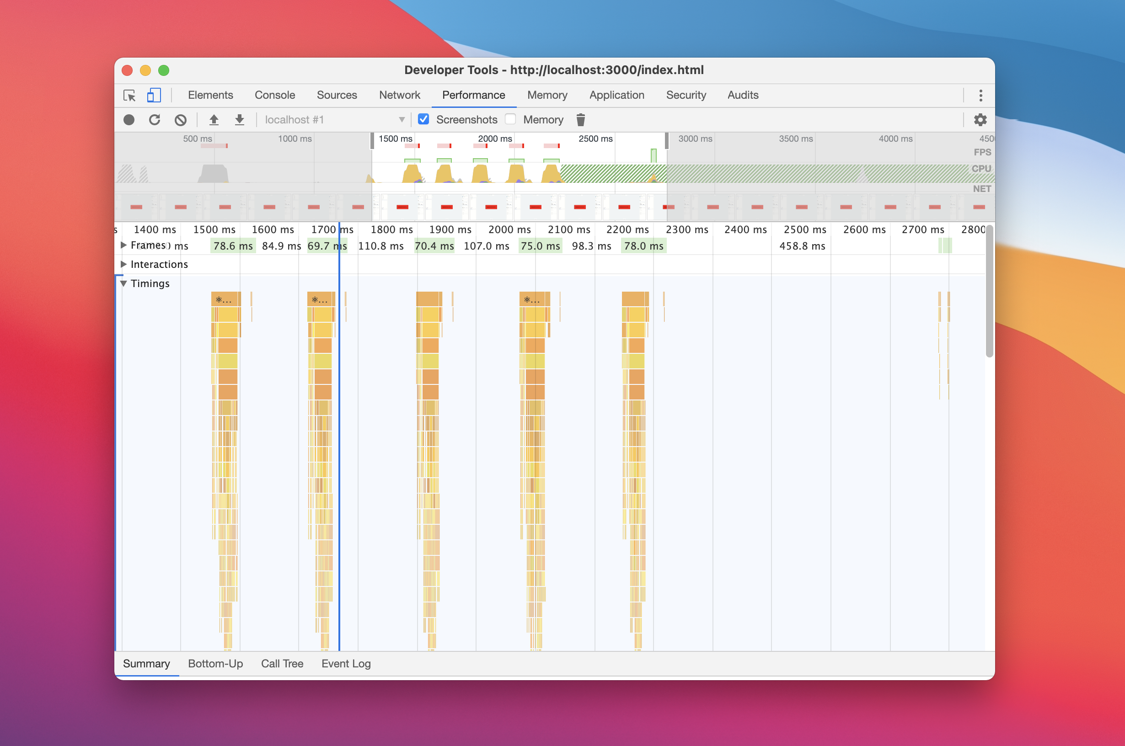Click the CPU overview row label

[981, 168]
